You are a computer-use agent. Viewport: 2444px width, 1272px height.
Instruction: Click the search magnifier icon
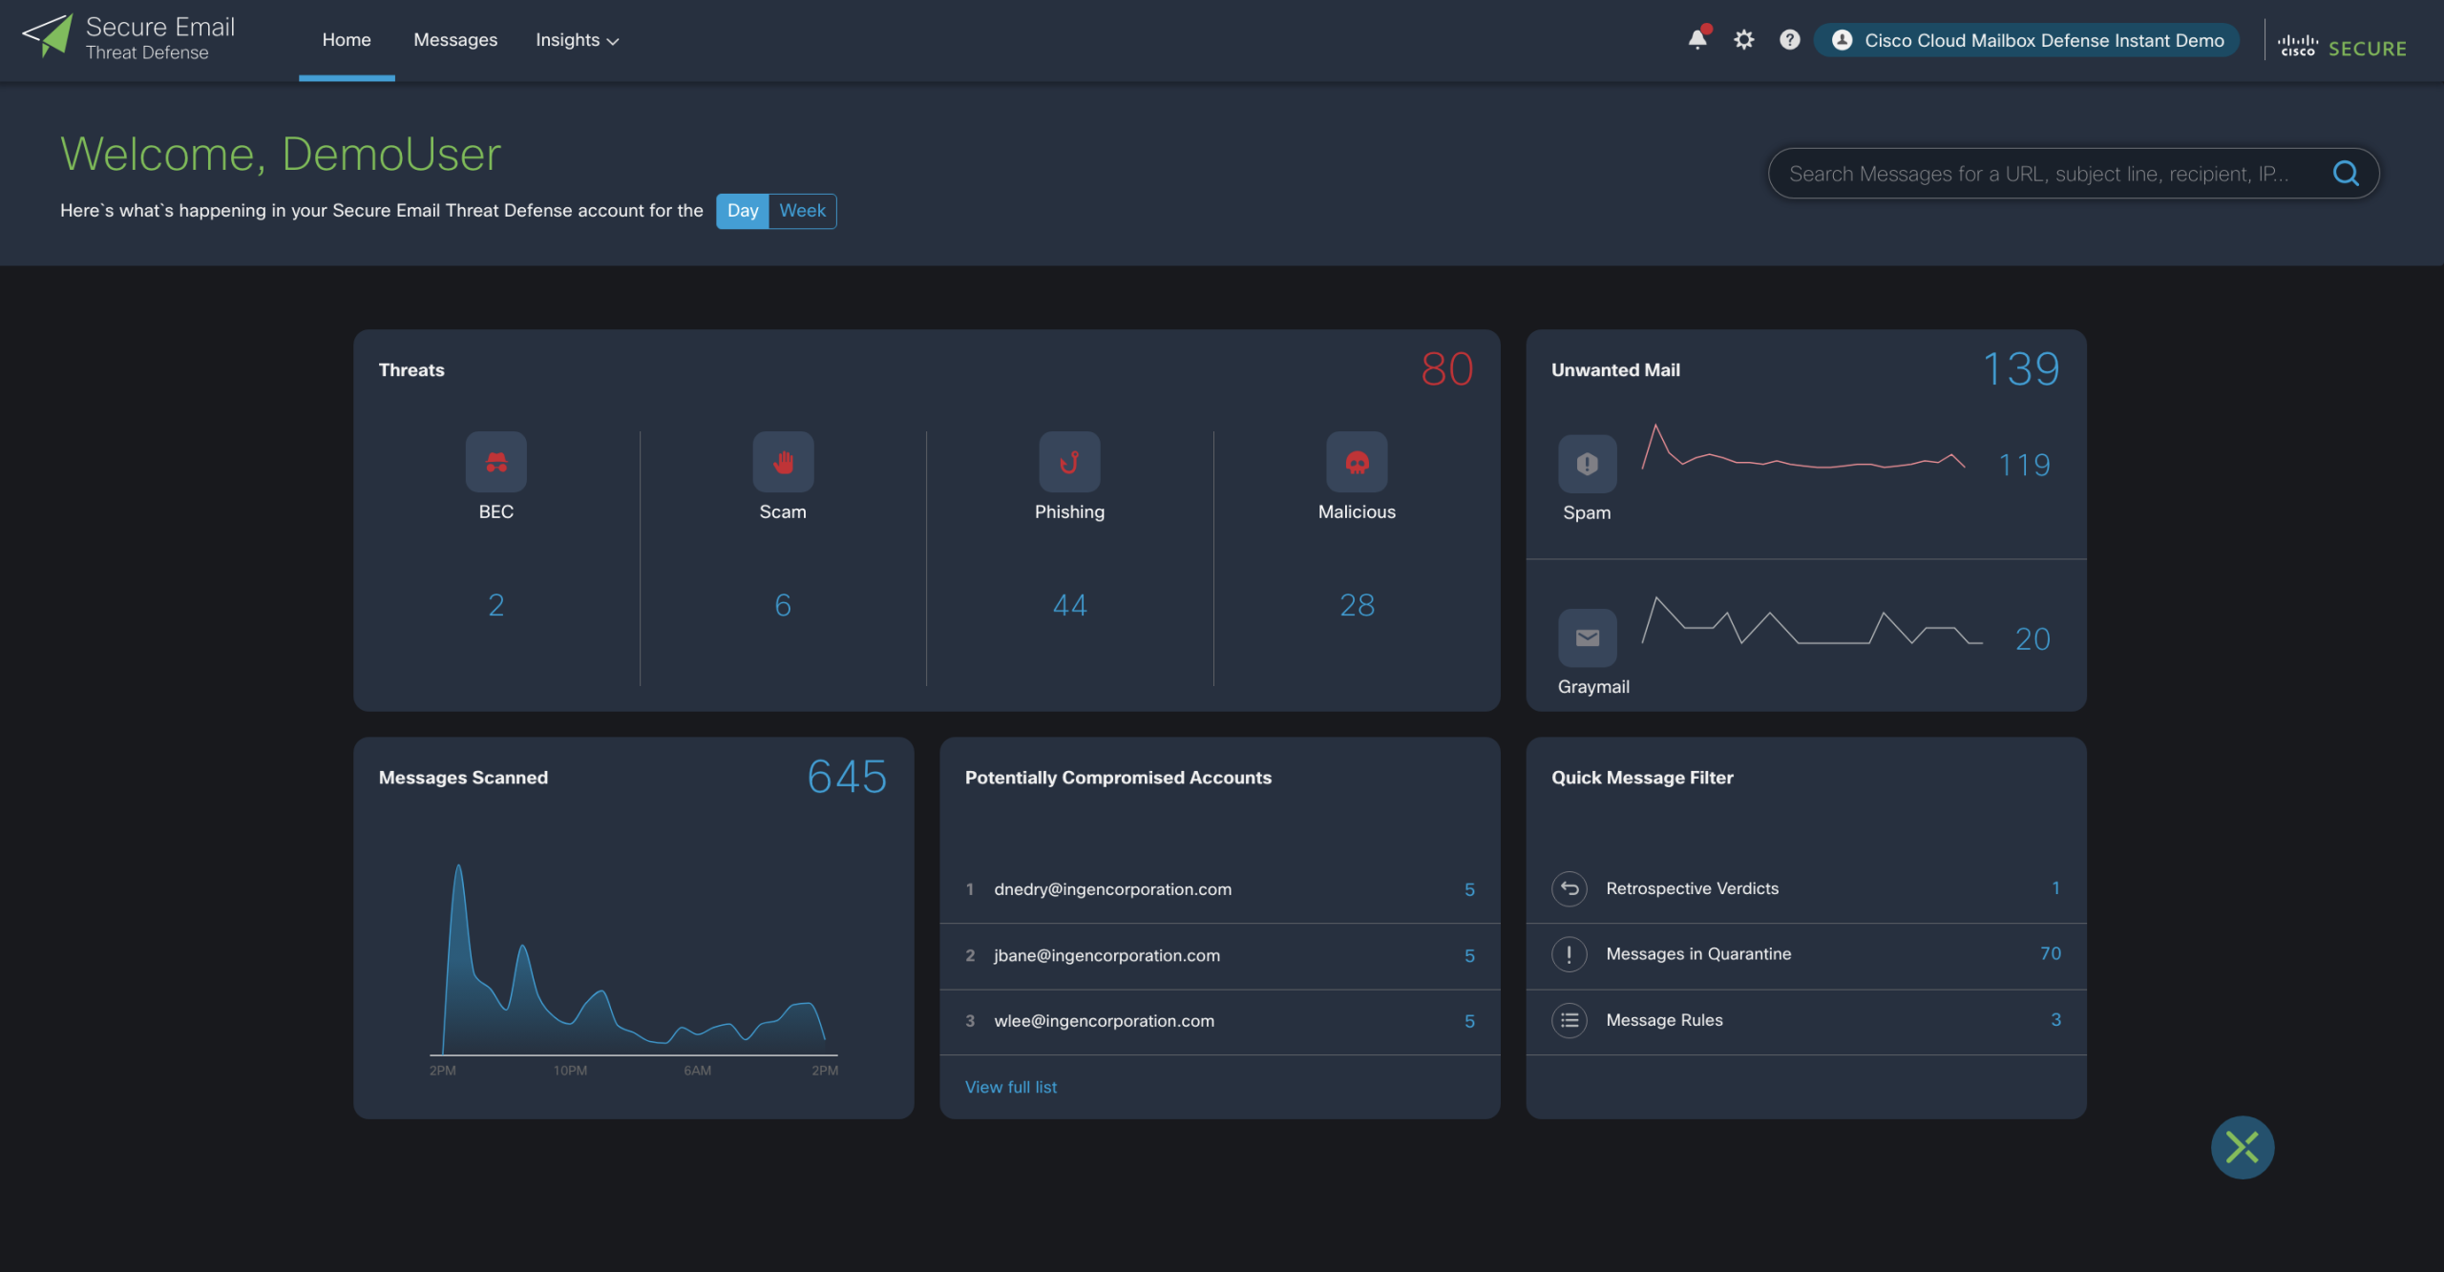coord(2346,173)
